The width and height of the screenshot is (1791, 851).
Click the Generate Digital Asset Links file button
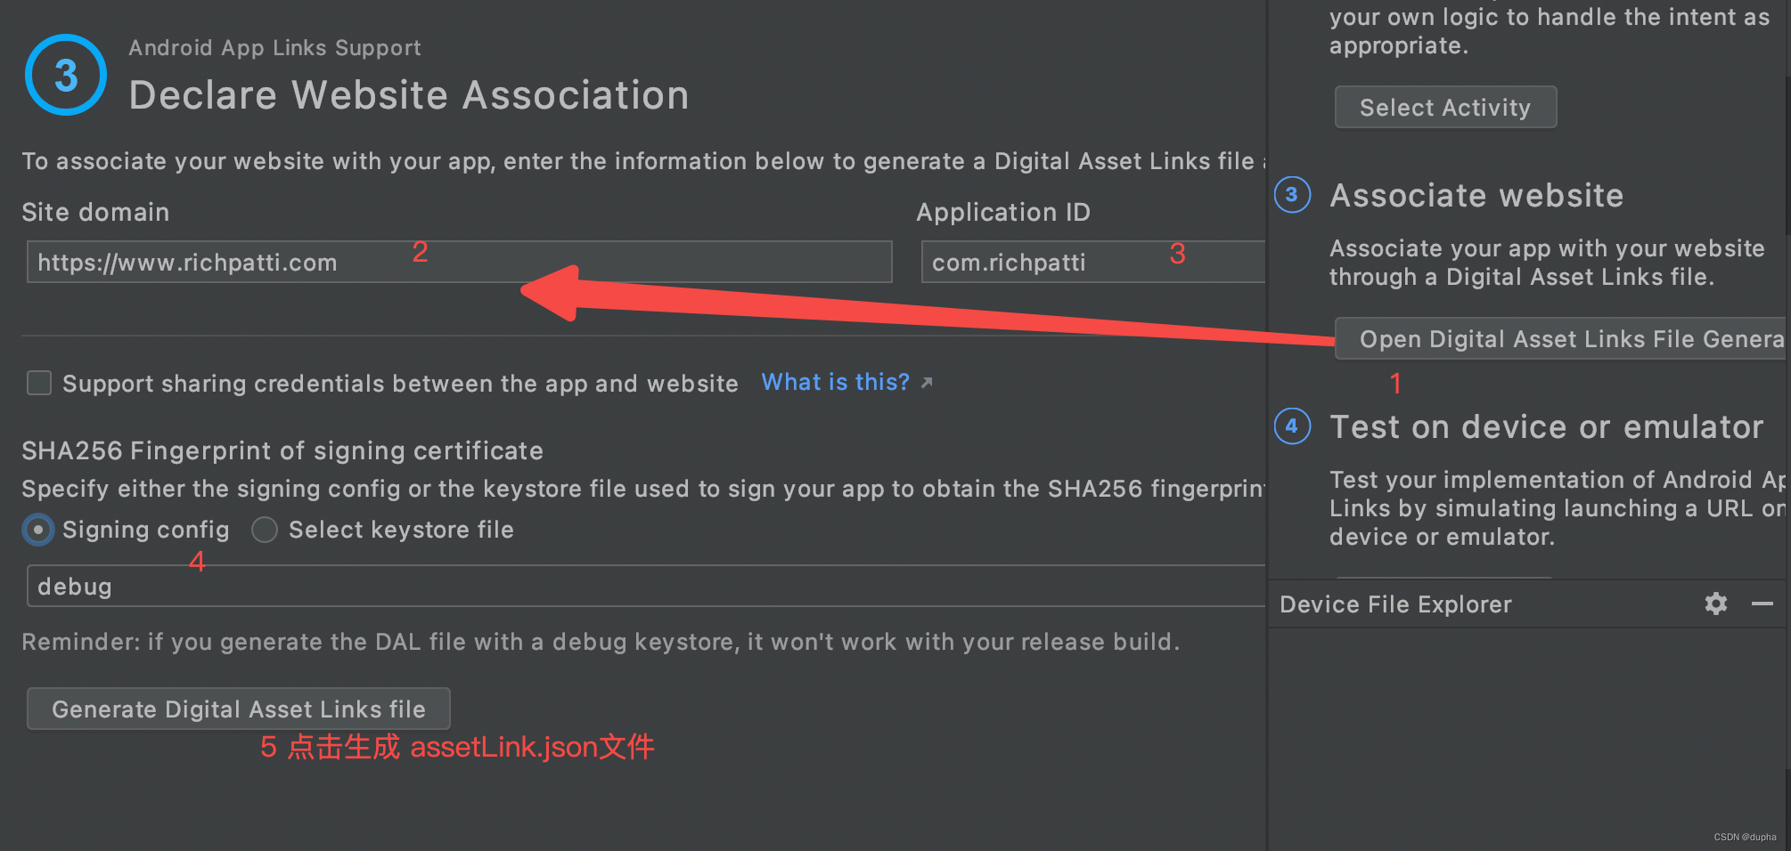(239, 709)
